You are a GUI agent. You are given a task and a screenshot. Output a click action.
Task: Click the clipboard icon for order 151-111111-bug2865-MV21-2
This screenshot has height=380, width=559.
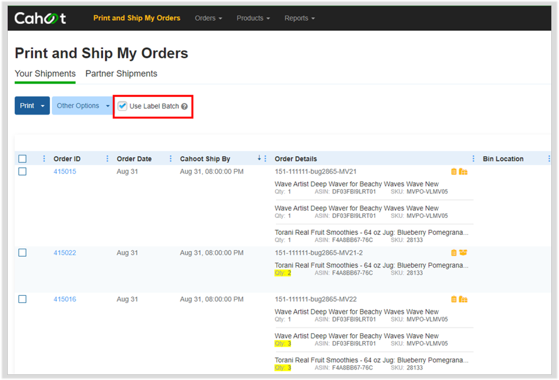(x=454, y=253)
